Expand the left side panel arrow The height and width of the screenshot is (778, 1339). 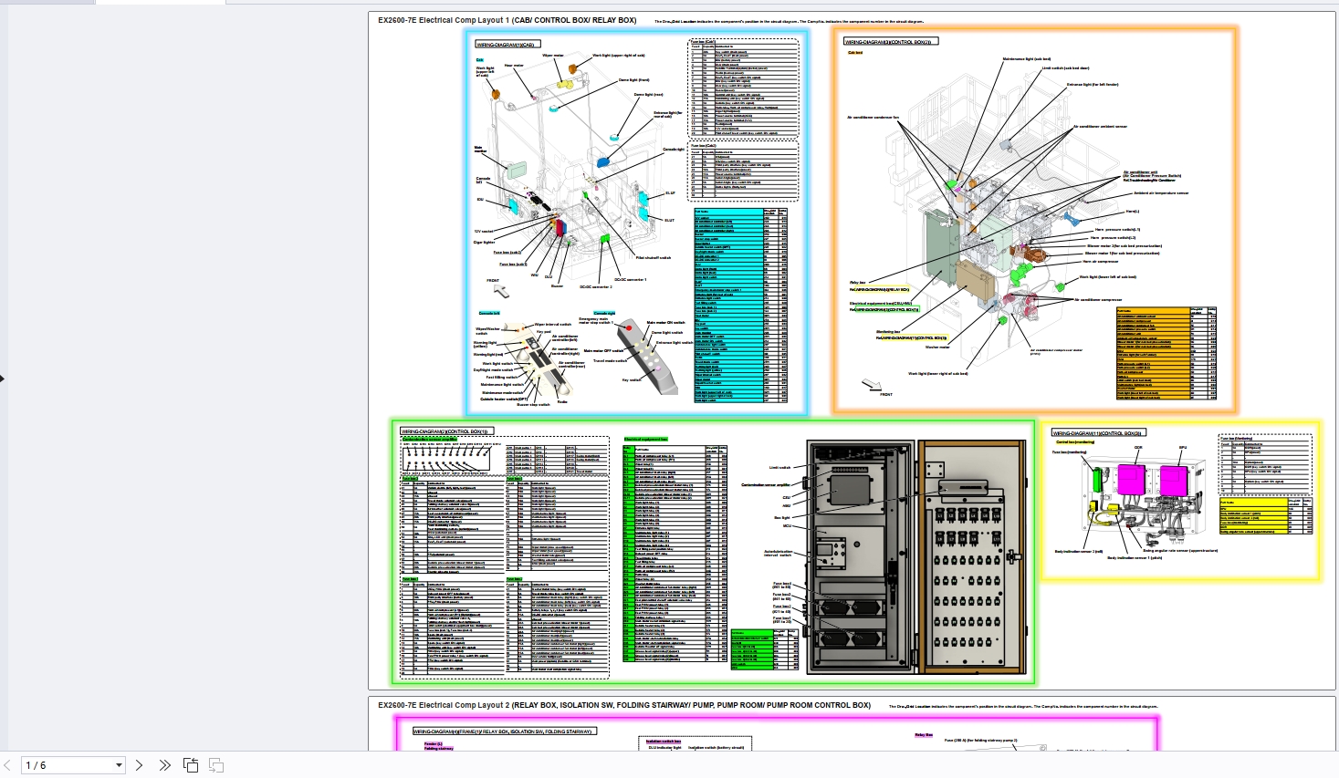[x=3, y=379]
